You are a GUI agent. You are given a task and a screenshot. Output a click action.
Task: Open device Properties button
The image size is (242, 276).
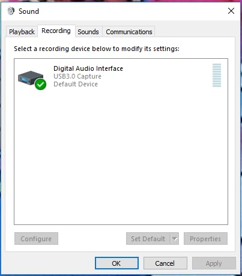[x=205, y=238]
